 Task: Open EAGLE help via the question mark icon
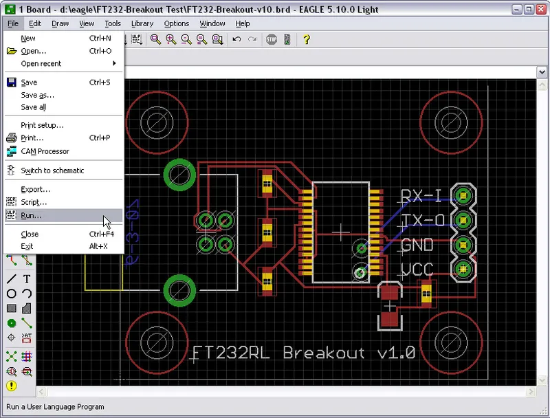coord(305,39)
